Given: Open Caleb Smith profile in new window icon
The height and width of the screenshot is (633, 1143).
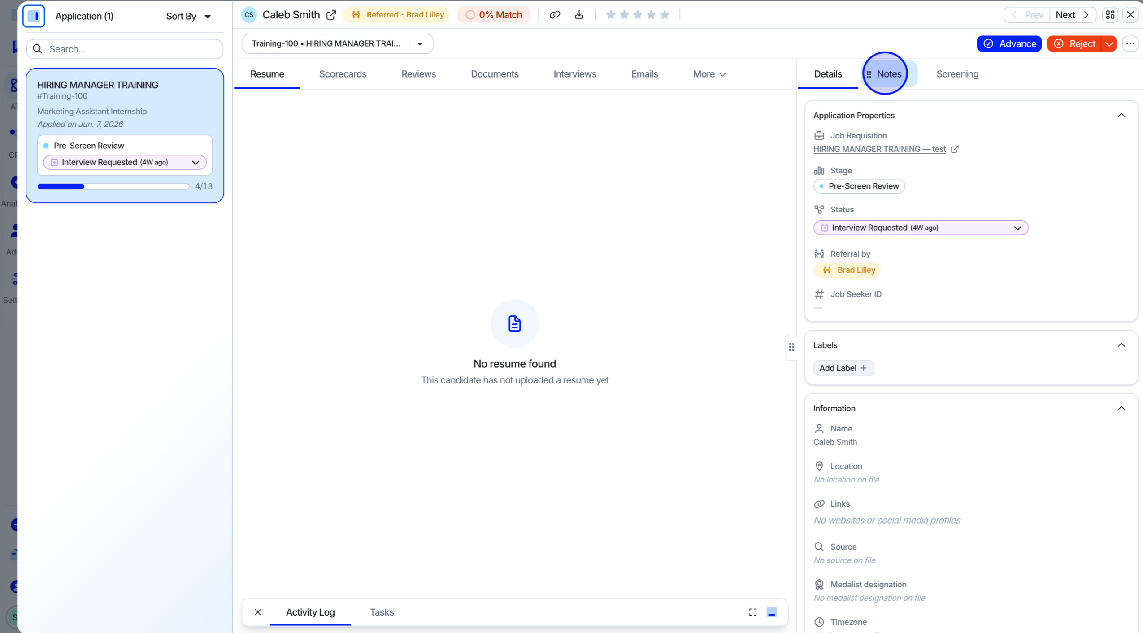Looking at the screenshot, I should [x=331, y=15].
